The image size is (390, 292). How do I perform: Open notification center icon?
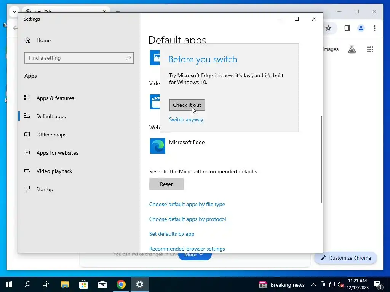(378, 284)
